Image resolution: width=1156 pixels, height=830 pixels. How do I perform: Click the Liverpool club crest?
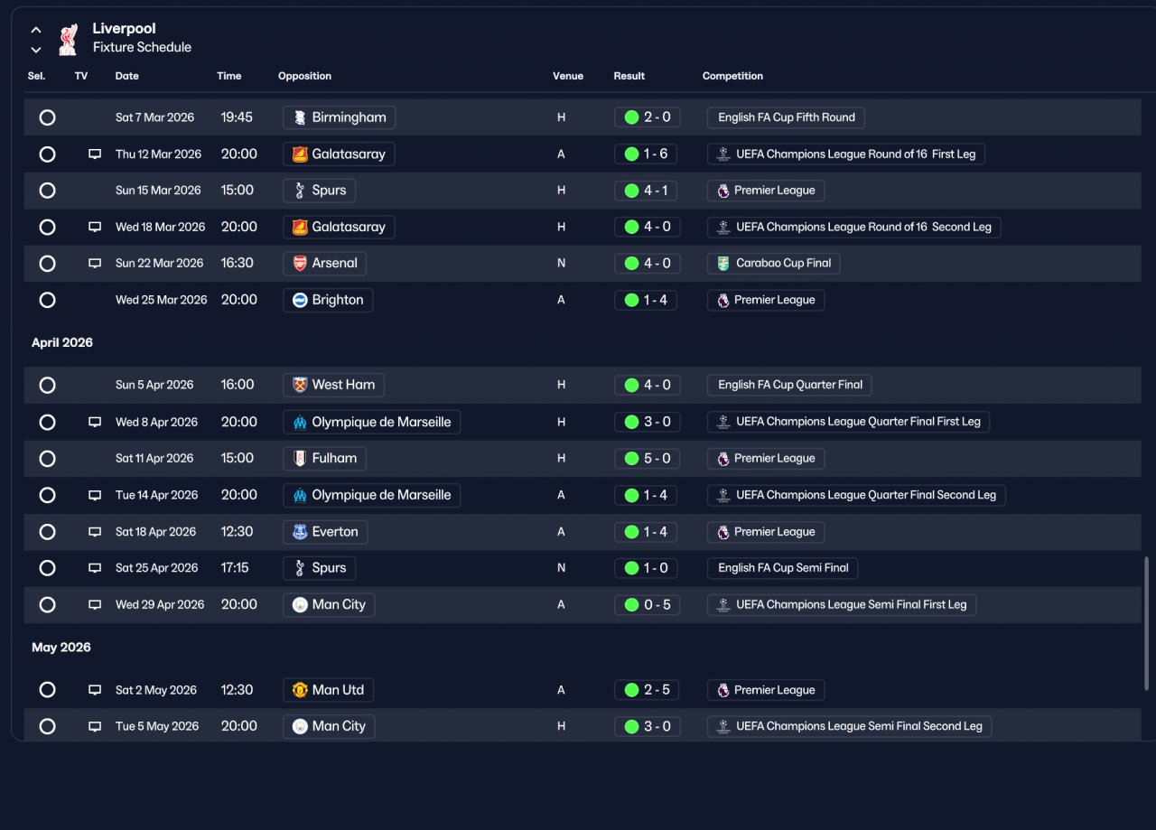pos(68,39)
